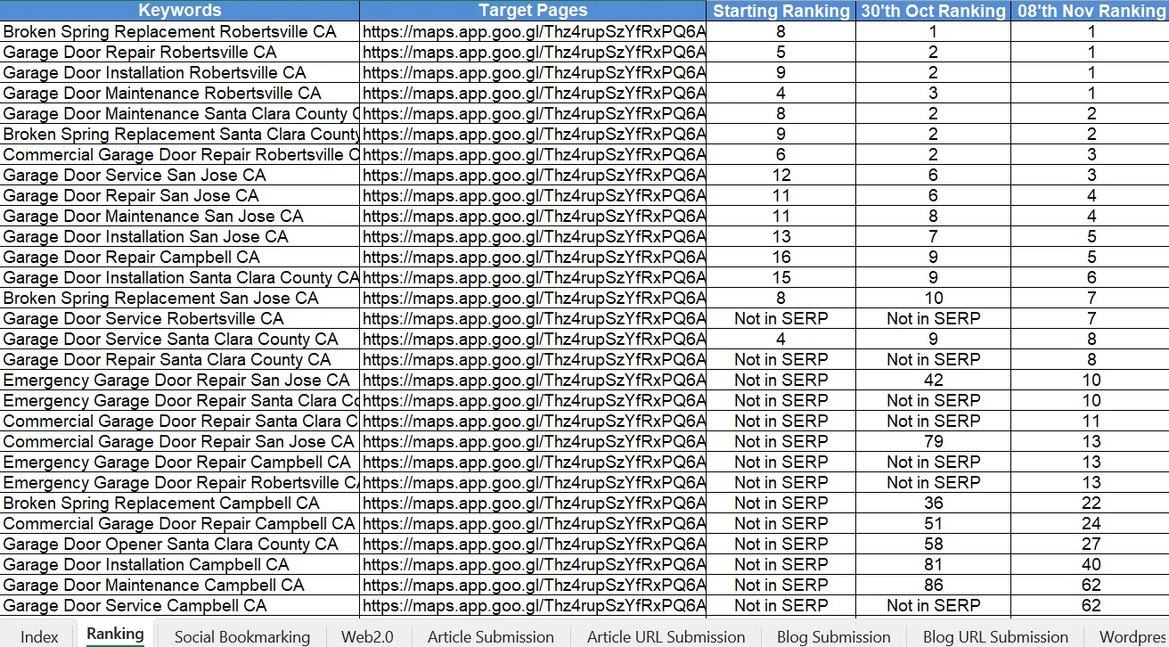Select the Ranking sheet tab
Image resolution: width=1169 pixels, height=647 pixels.
pyautogui.click(x=115, y=635)
